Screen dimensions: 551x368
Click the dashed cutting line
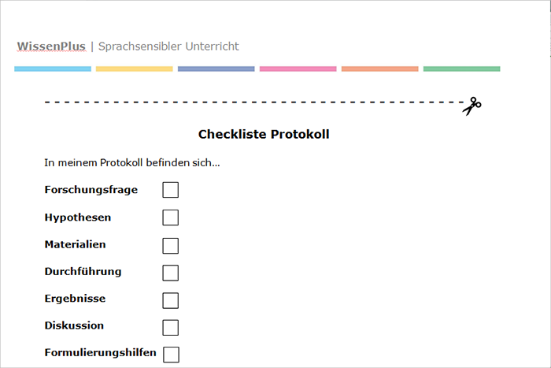[255, 102]
